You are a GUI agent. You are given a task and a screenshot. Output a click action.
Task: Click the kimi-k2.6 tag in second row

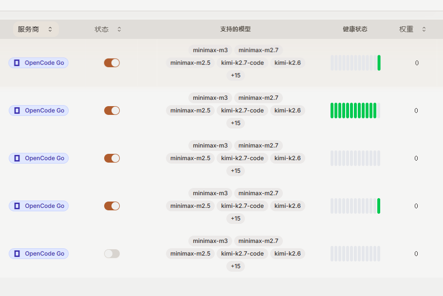288,111
